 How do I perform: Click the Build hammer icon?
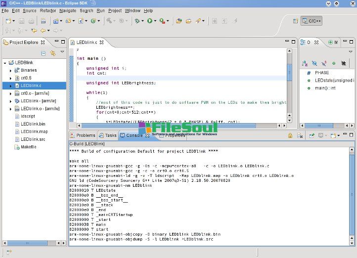(x=110, y=21)
